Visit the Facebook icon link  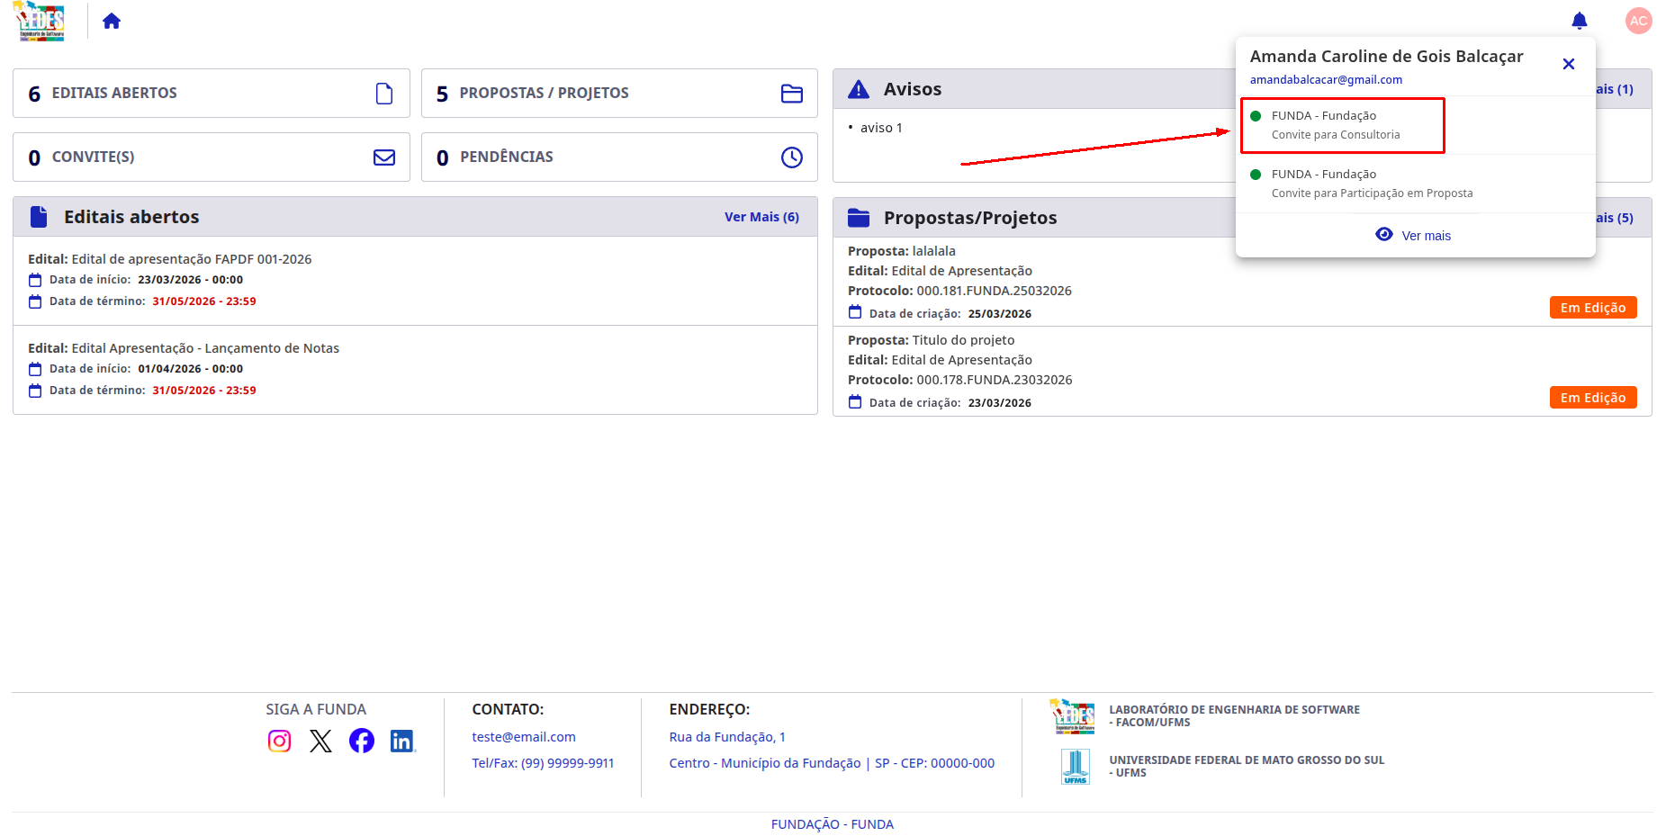click(x=362, y=741)
